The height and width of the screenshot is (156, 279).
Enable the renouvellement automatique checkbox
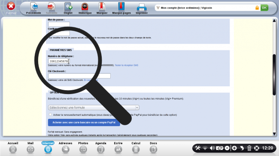(50, 115)
